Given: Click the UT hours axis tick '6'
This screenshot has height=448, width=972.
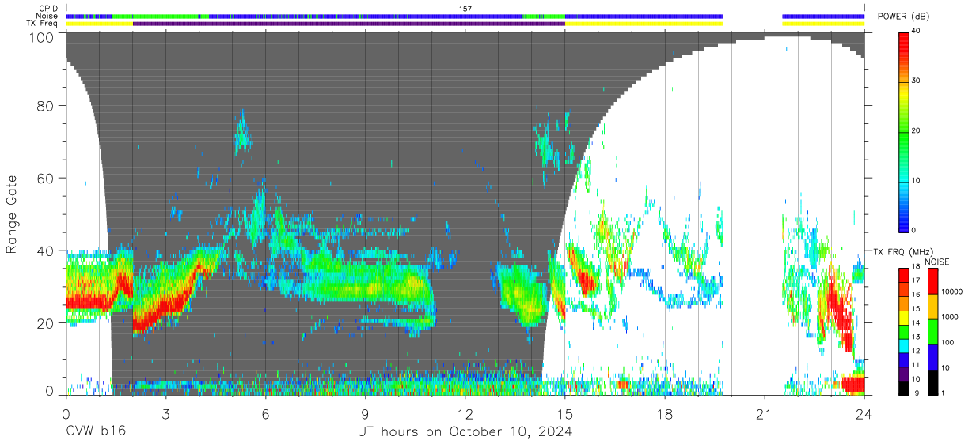Looking at the screenshot, I should click(265, 413).
